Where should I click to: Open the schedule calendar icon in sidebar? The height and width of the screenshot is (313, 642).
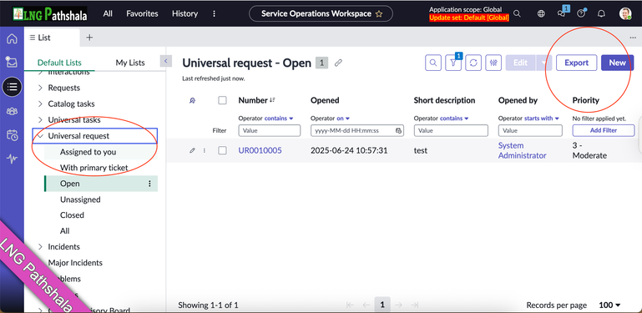12,135
